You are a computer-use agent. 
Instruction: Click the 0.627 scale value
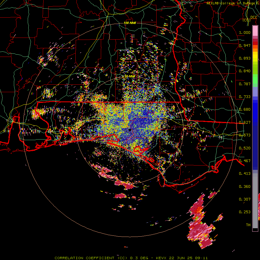pyautogui.click(x=245, y=122)
